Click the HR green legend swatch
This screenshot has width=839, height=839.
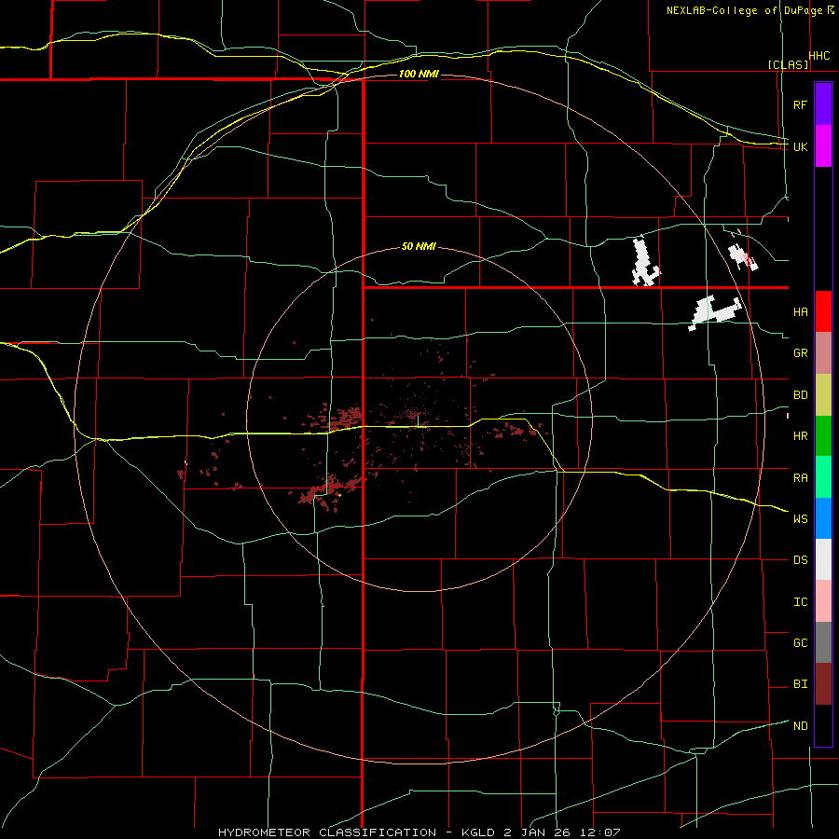823,436
